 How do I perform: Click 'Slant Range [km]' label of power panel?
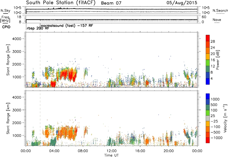coord(8,60)
